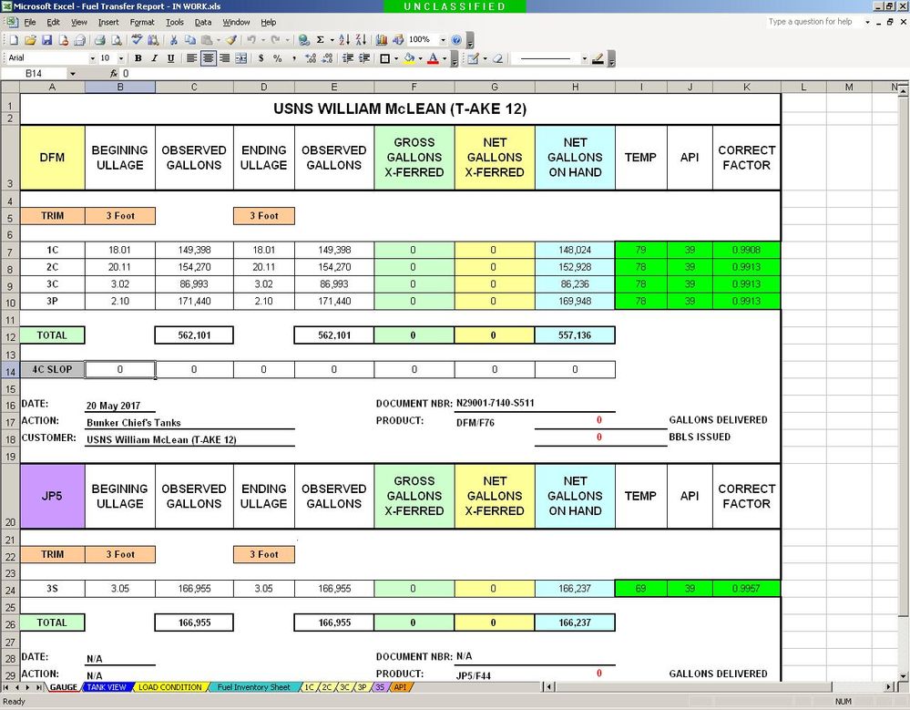The width and height of the screenshot is (910, 710).
Task: Apply the Font Color red A
Action: pos(433,58)
